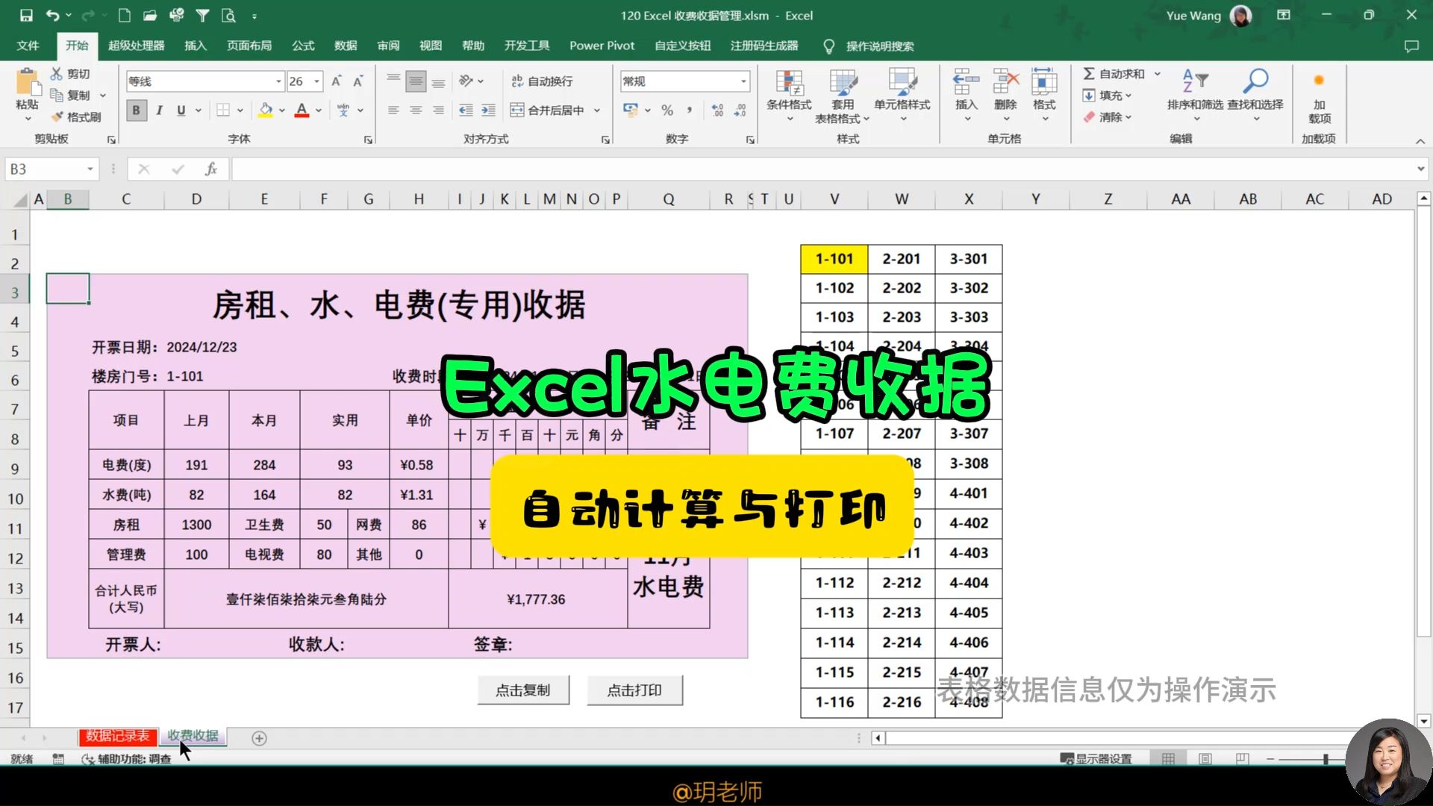
Task: Click the Insert cells icon
Action: pyautogui.click(x=967, y=82)
